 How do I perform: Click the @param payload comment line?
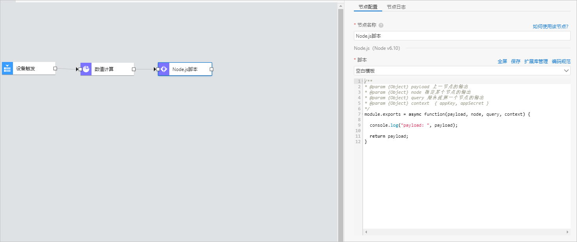(416, 87)
